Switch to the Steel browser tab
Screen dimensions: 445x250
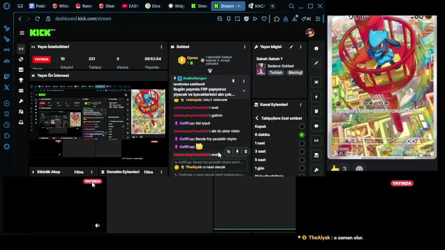pyautogui.click(x=107, y=6)
